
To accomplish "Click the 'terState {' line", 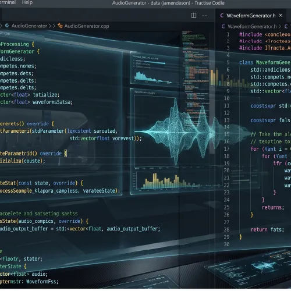I will (13, 267).
